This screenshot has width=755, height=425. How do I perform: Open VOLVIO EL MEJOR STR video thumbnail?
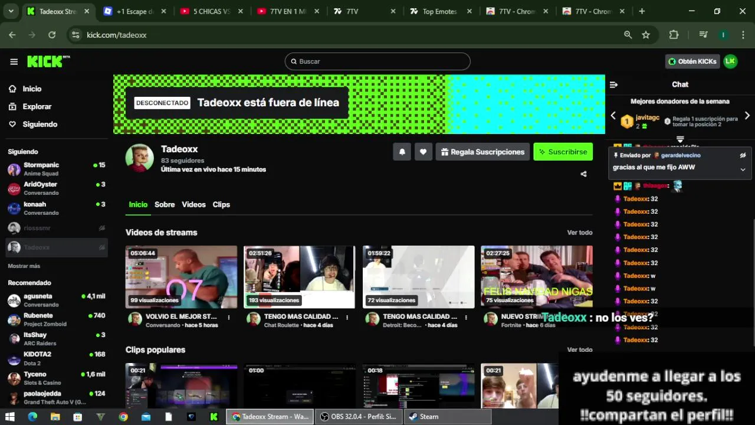tap(181, 277)
